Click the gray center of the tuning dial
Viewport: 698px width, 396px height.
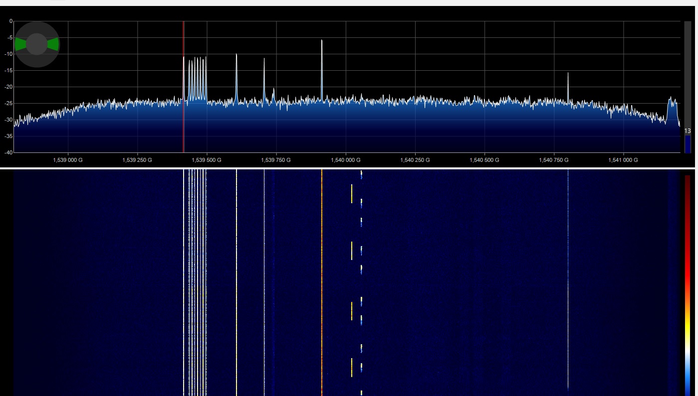[x=36, y=44]
